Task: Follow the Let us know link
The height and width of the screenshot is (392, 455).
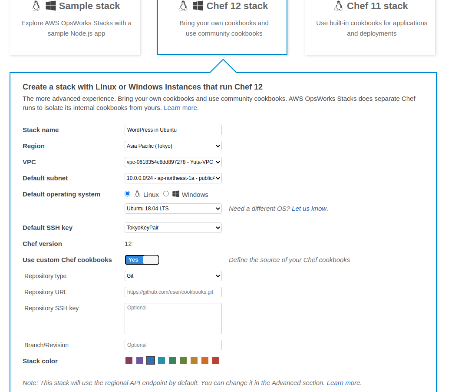Action: point(310,209)
